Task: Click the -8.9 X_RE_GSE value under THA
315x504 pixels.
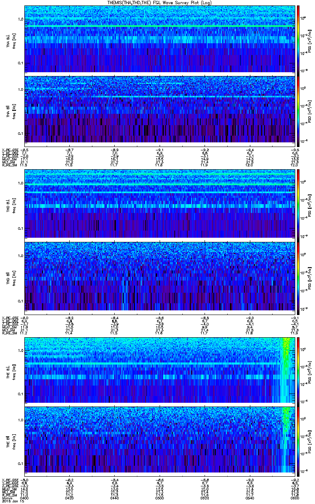Action: (114, 150)
